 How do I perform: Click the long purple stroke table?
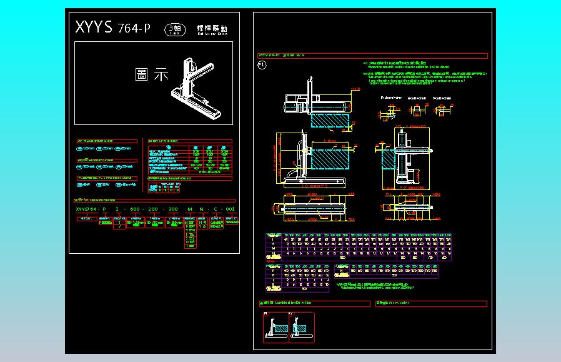click(x=358, y=246)
